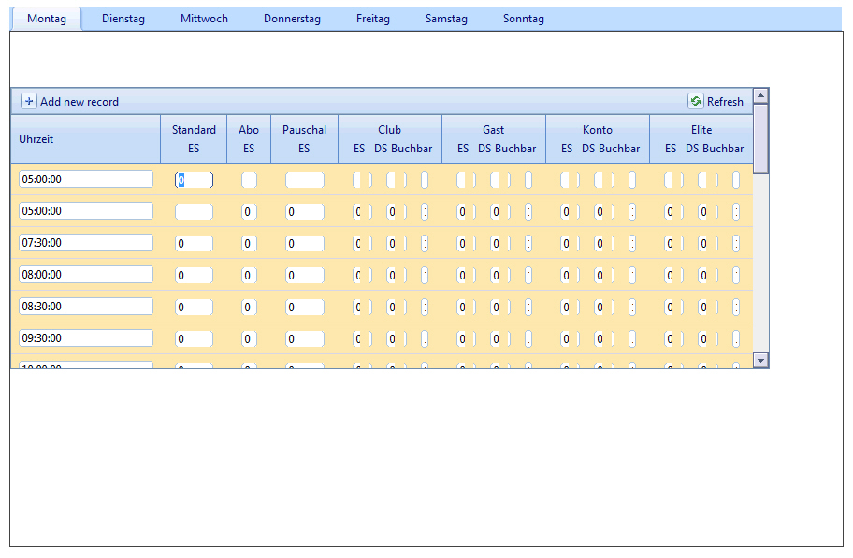
Task: Click the Pauschal ES field in the 08:30:00 row
Action: (x=305, y=308)
